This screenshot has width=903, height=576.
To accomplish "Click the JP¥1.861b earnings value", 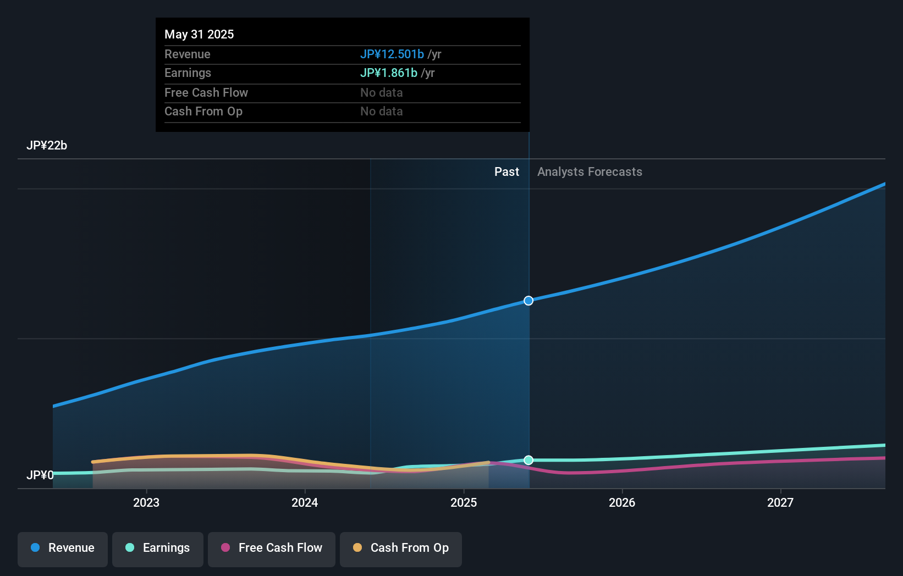I will coord(389,73).
